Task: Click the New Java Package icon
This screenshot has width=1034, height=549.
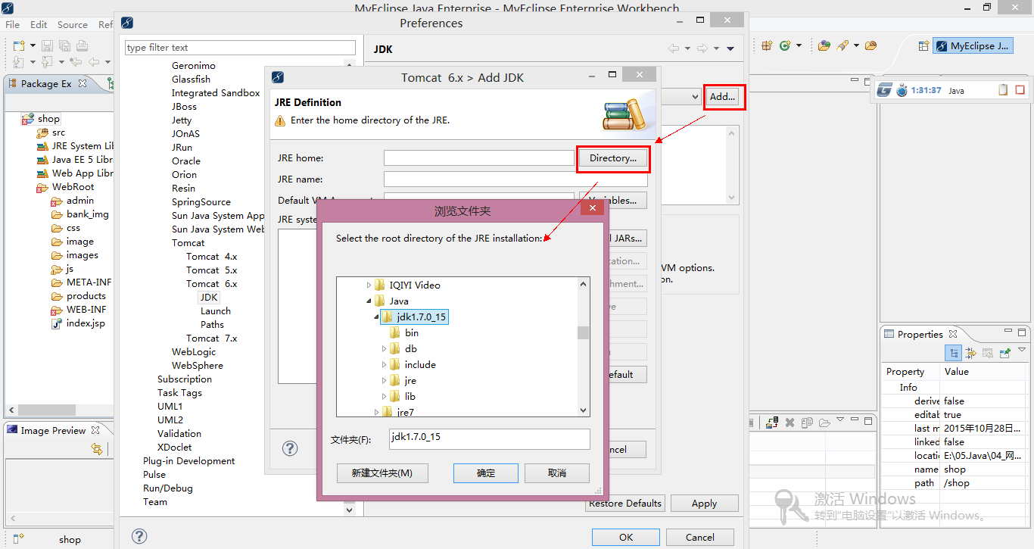Action: (767, 46)
